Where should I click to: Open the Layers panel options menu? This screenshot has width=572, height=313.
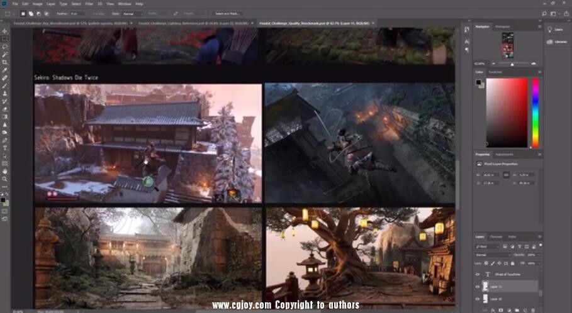(539, 237)
